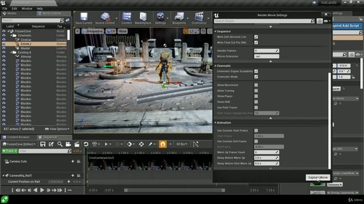
Task: Toggle Write Final Cut Pro XML checkbox
Action: tap(256, 42)
